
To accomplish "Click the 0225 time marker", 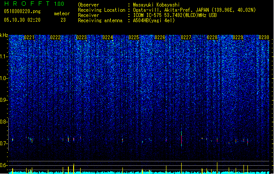I will [x=134, y=37].
